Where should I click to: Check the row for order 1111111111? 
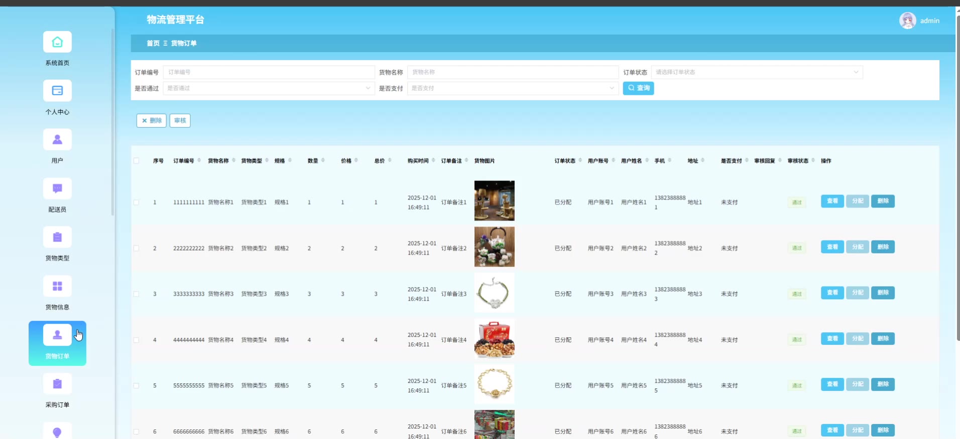[136, 202]
